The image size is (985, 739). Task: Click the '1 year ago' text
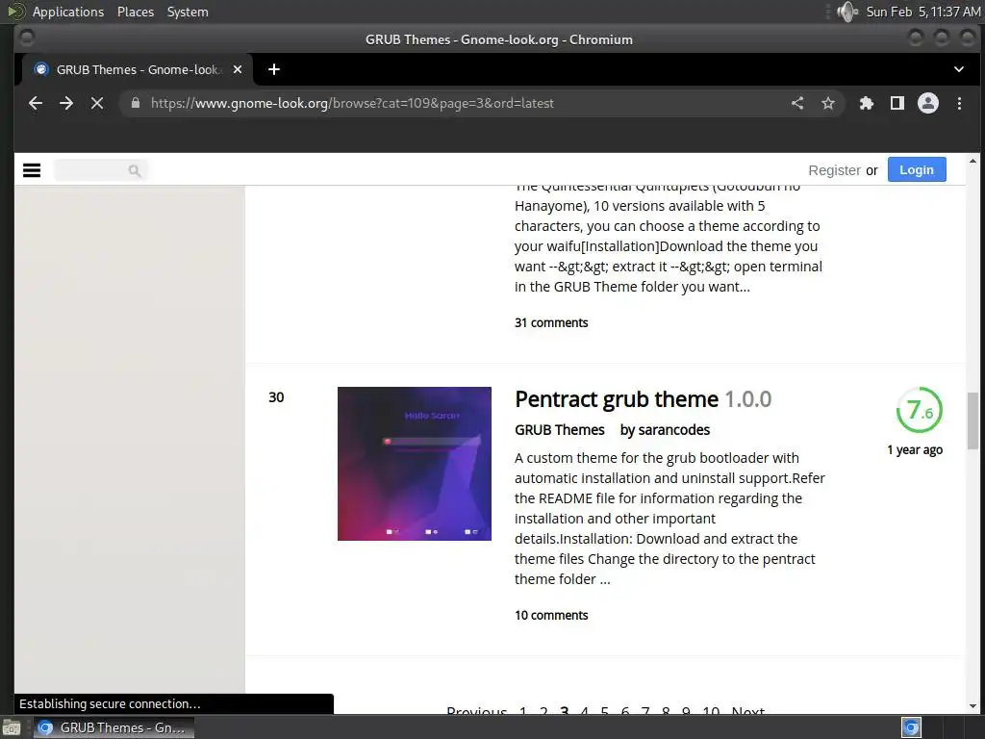tap(915, 450)
